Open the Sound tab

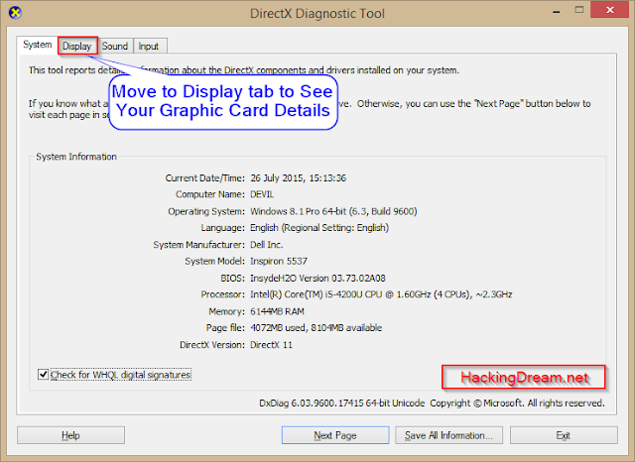click(115, 47)
